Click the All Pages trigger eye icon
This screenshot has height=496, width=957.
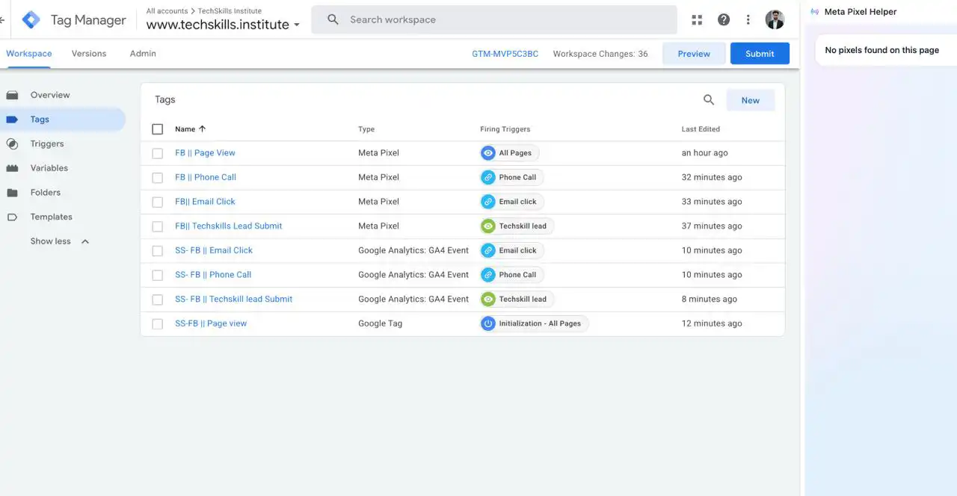click(488, 153)
